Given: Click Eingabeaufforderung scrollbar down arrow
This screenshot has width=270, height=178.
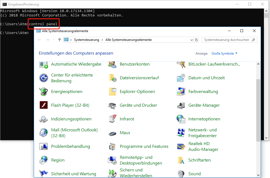Looking at the screenshot, I should (266, 138).
